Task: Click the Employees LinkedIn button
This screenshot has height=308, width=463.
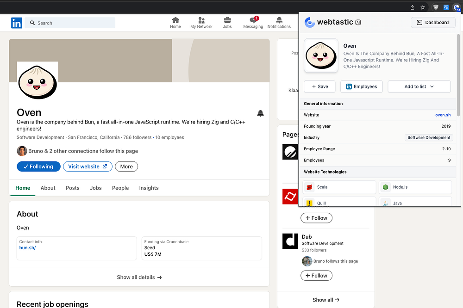Action: click(362, 86)
